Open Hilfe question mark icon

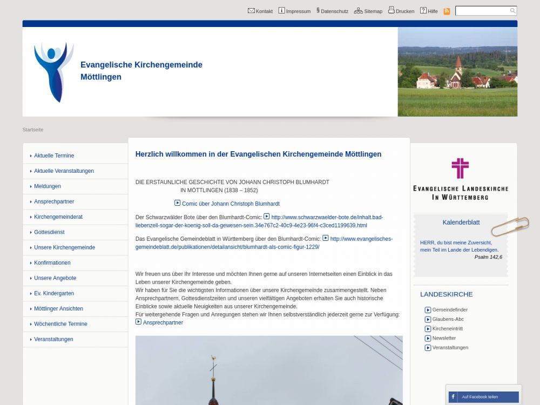(423, 11)
